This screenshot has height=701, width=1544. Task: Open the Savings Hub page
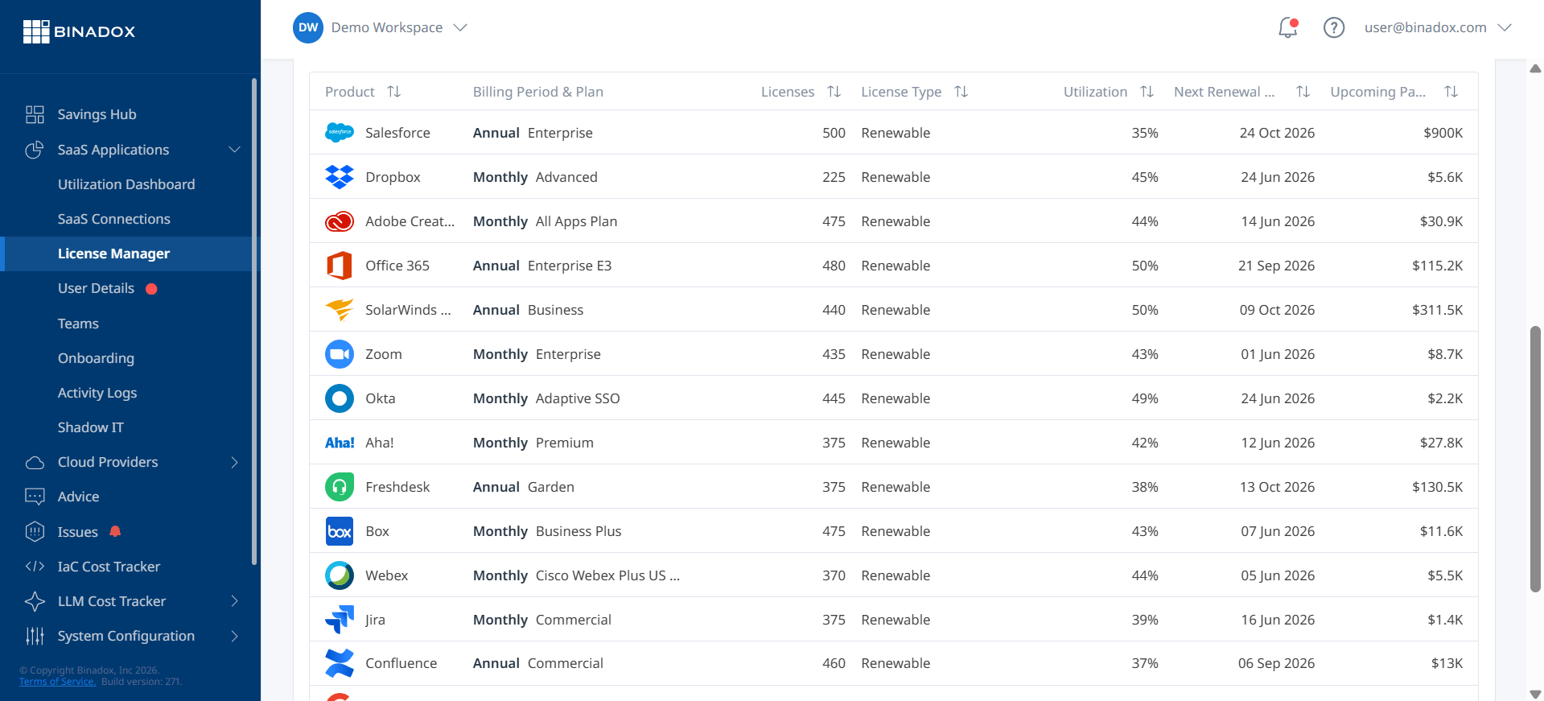(x=97, y=114)
